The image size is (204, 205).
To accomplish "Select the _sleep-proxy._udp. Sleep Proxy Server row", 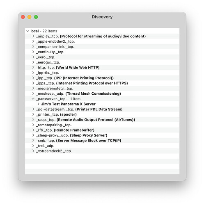I will 102,135.
